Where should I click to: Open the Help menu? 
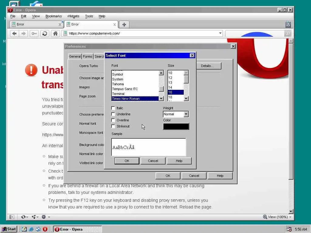click(x=102, y=16)
